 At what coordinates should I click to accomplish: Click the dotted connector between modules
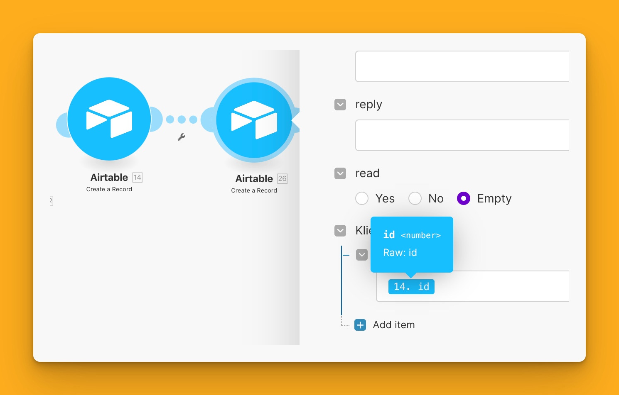click(x=182, y=119)
